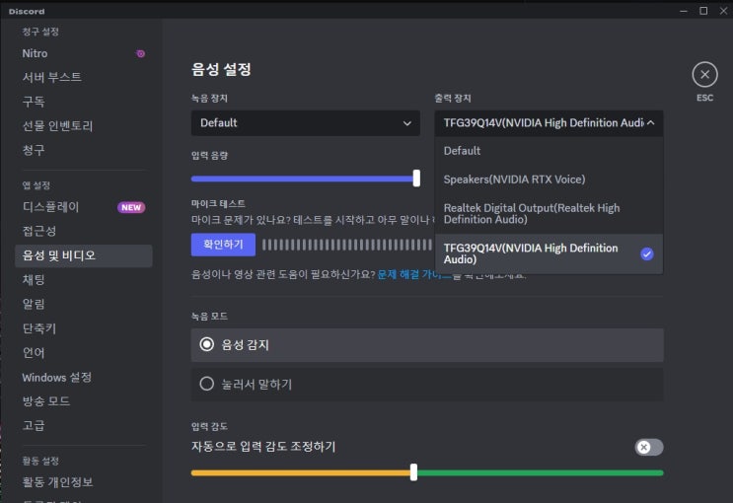Open 접근성 settings

pyautogui.click(x=83, y=231)
